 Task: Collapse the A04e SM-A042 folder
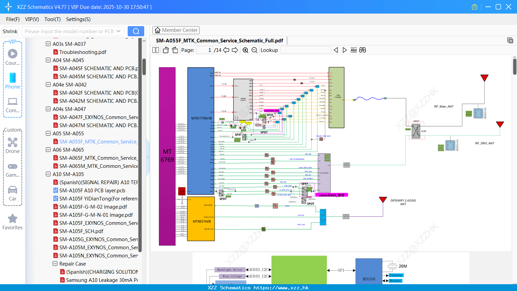48,84
